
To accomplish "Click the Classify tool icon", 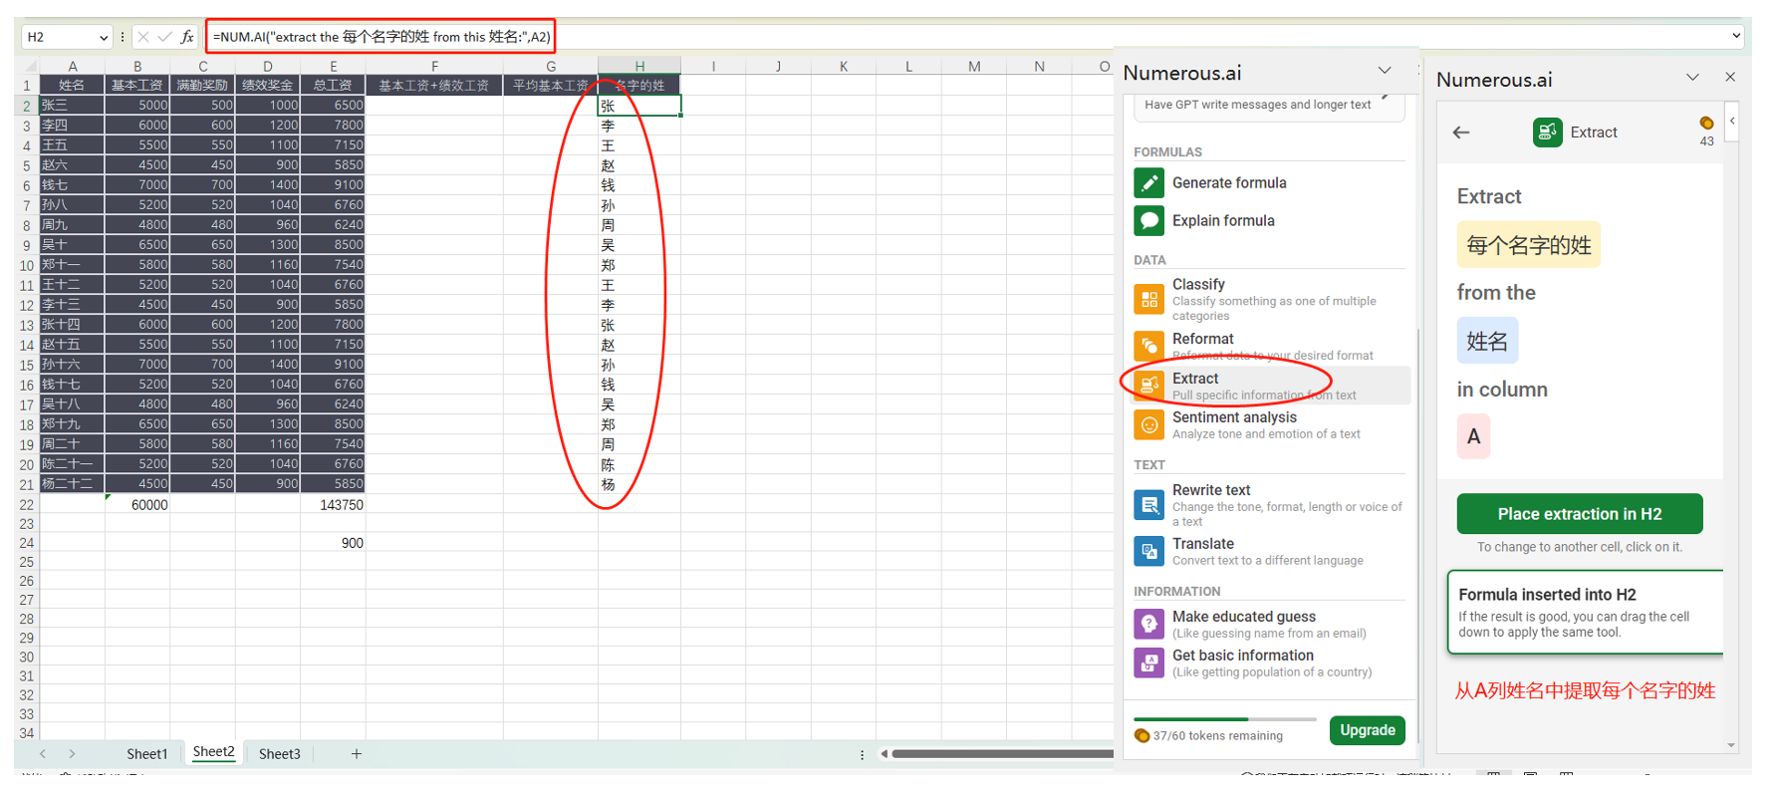I will point(1148,299).
